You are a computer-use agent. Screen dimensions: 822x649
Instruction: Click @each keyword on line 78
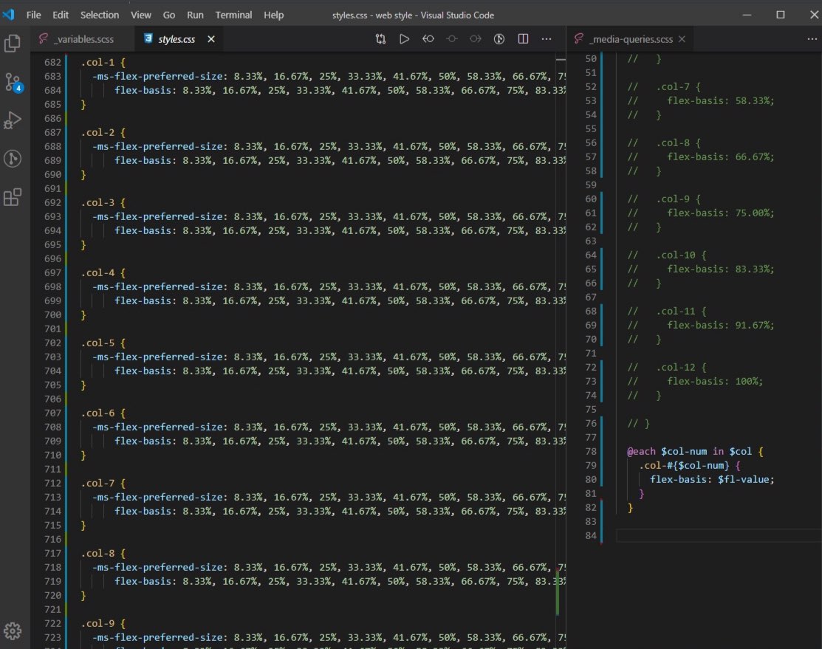[641, 451]
